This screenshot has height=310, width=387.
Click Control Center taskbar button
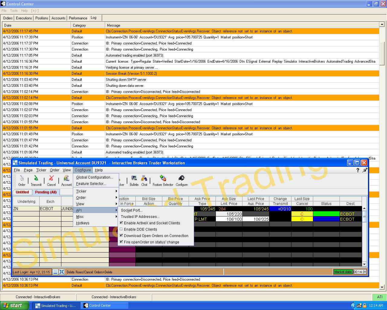(x=105, y=305)
